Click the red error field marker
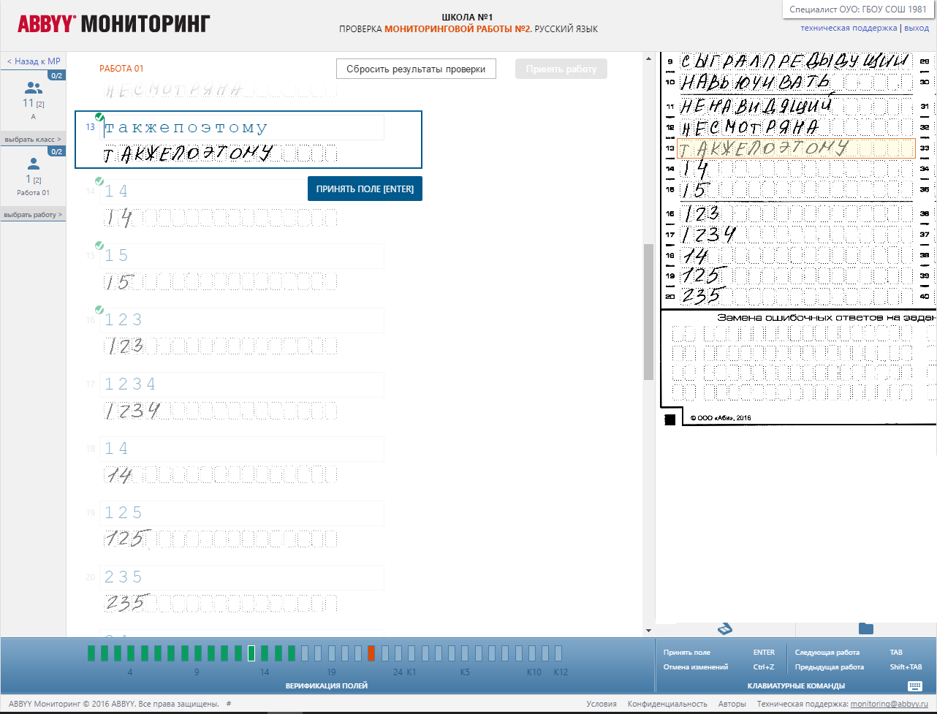Viewport: 937px width, 714px height. coord(371,653)
